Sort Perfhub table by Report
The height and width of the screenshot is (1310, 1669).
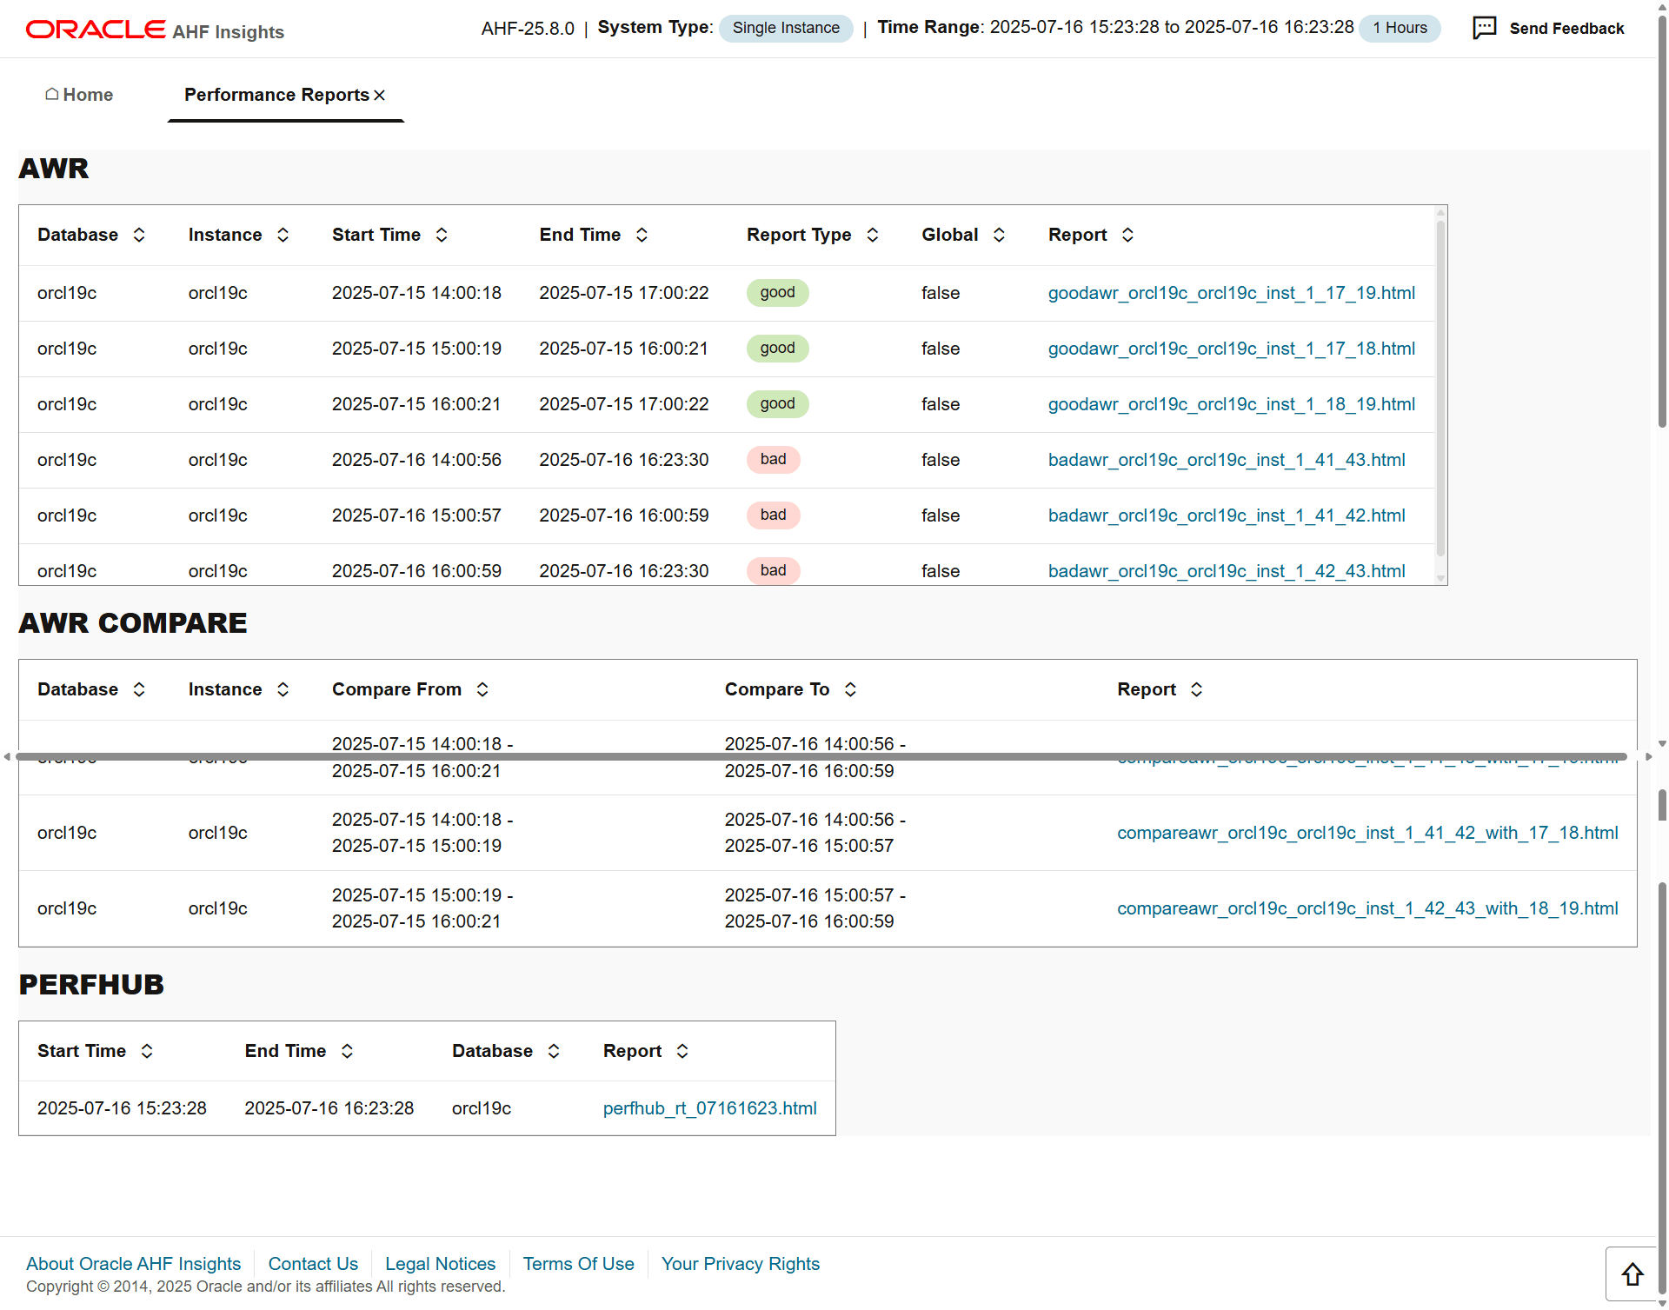682,1051
